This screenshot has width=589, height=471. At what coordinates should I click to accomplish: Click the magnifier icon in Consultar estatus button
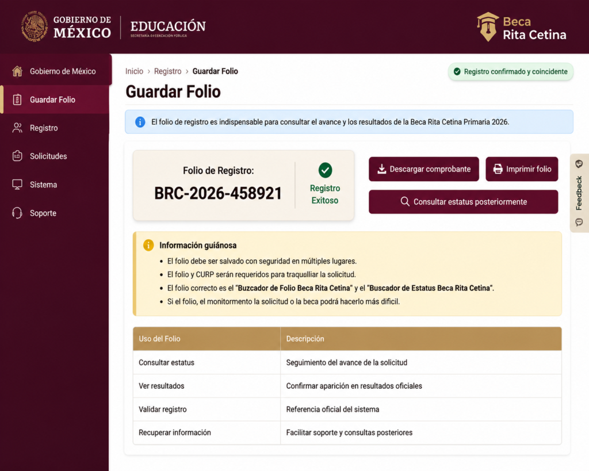(x=405, y=202)
